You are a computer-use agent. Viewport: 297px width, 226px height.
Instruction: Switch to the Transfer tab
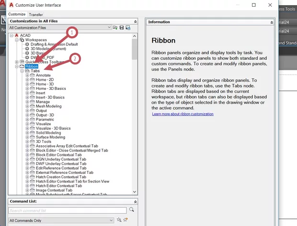coord(36,14)
